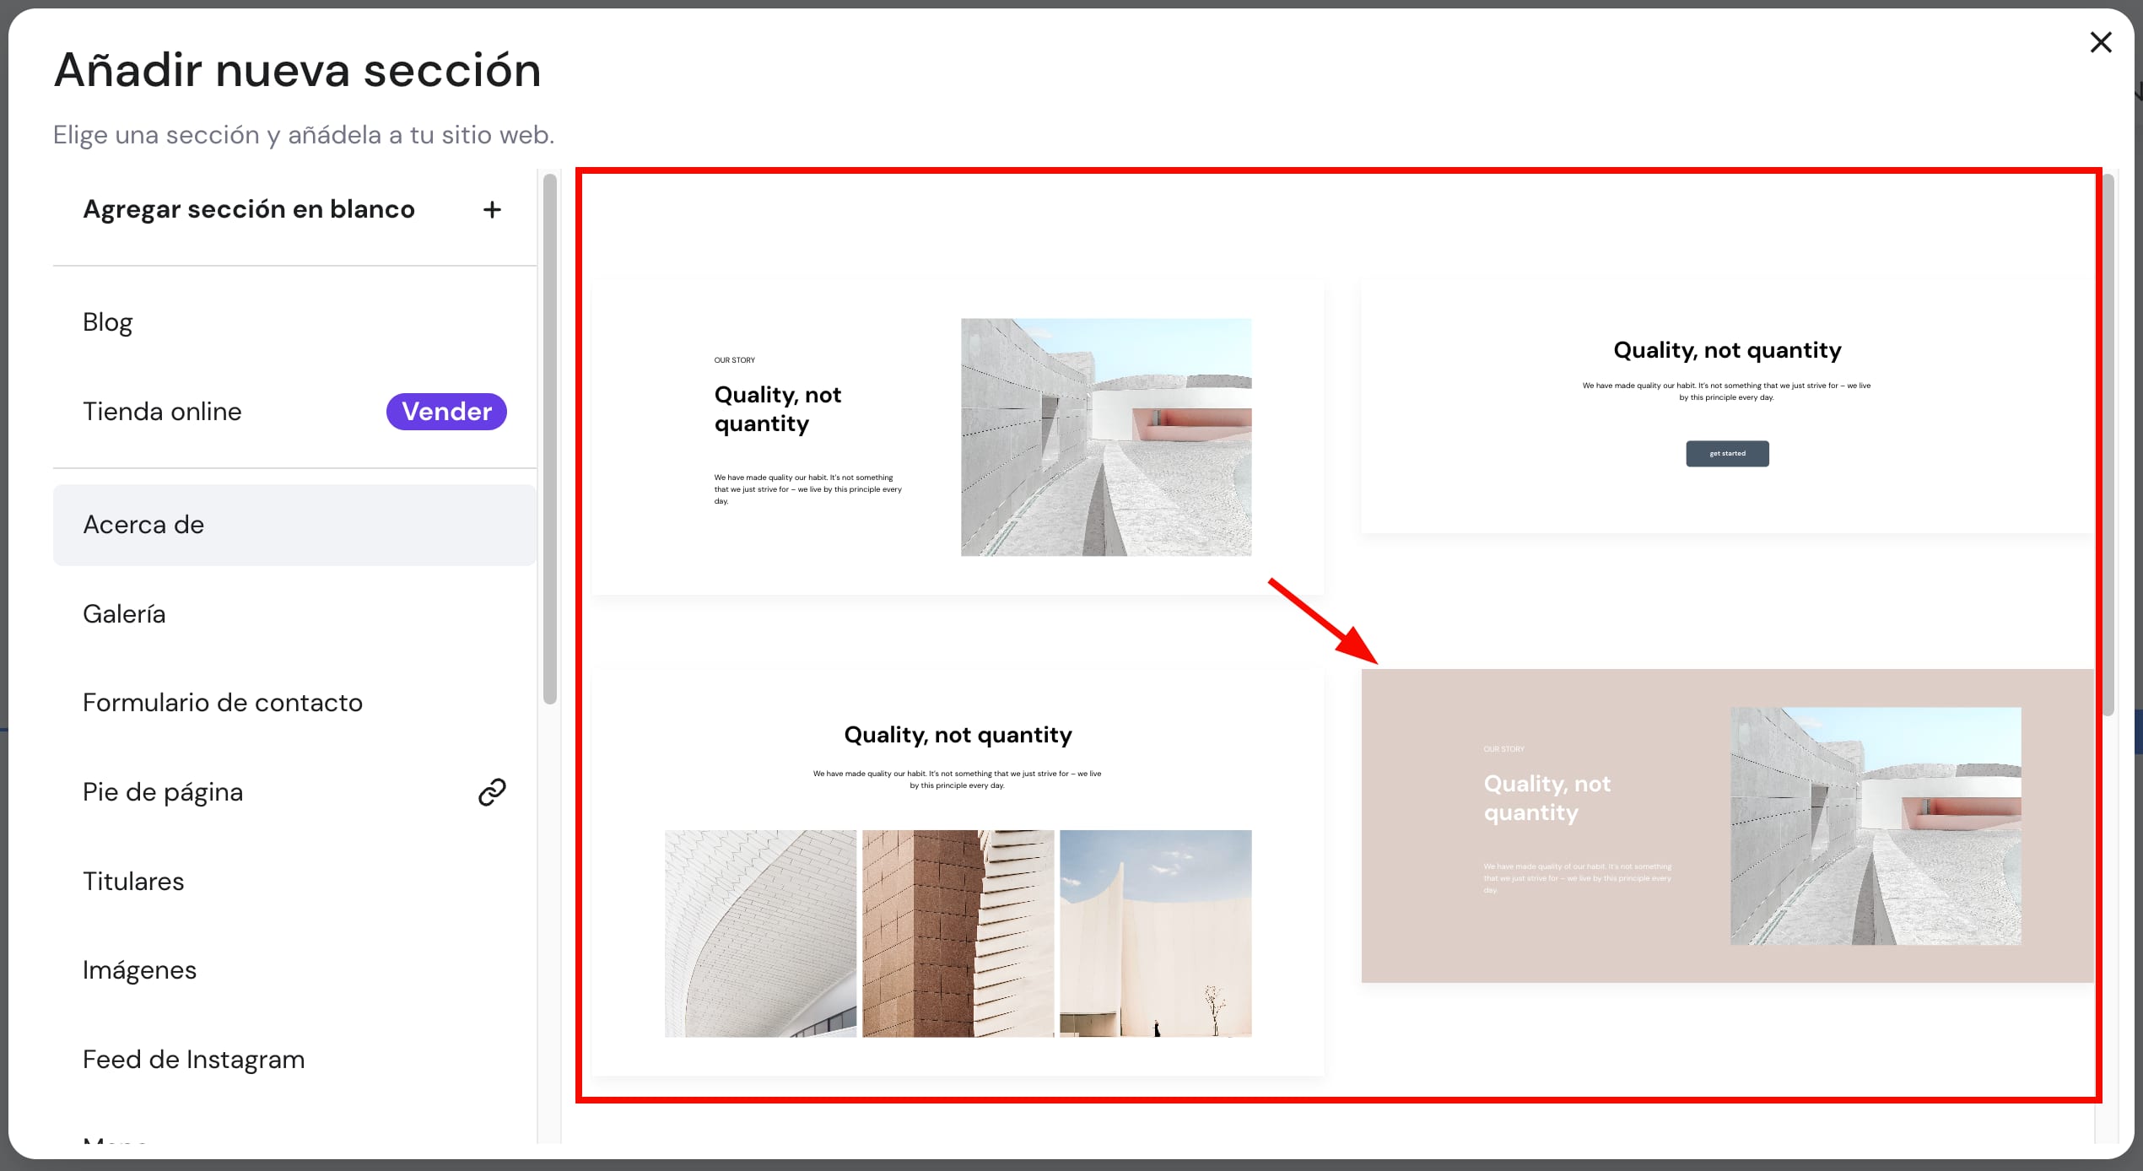Screen dimensions: 2143x1171
Task: Click the link icon next to Pie de página
Action: coord(492,792)
